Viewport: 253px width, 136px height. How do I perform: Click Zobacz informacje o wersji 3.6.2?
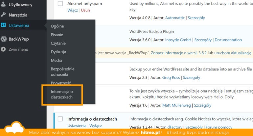click(179, 53)
